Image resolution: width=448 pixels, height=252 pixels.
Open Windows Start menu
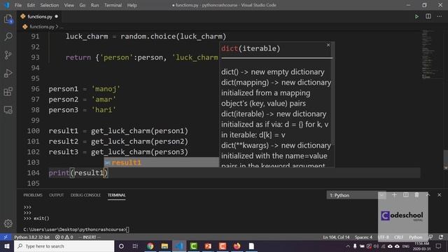[6, 246]
